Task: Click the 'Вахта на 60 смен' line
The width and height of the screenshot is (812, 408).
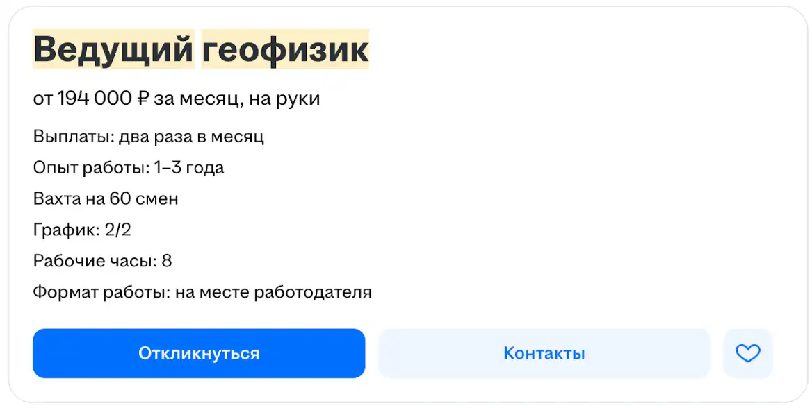Action: (x=106, y=199)
